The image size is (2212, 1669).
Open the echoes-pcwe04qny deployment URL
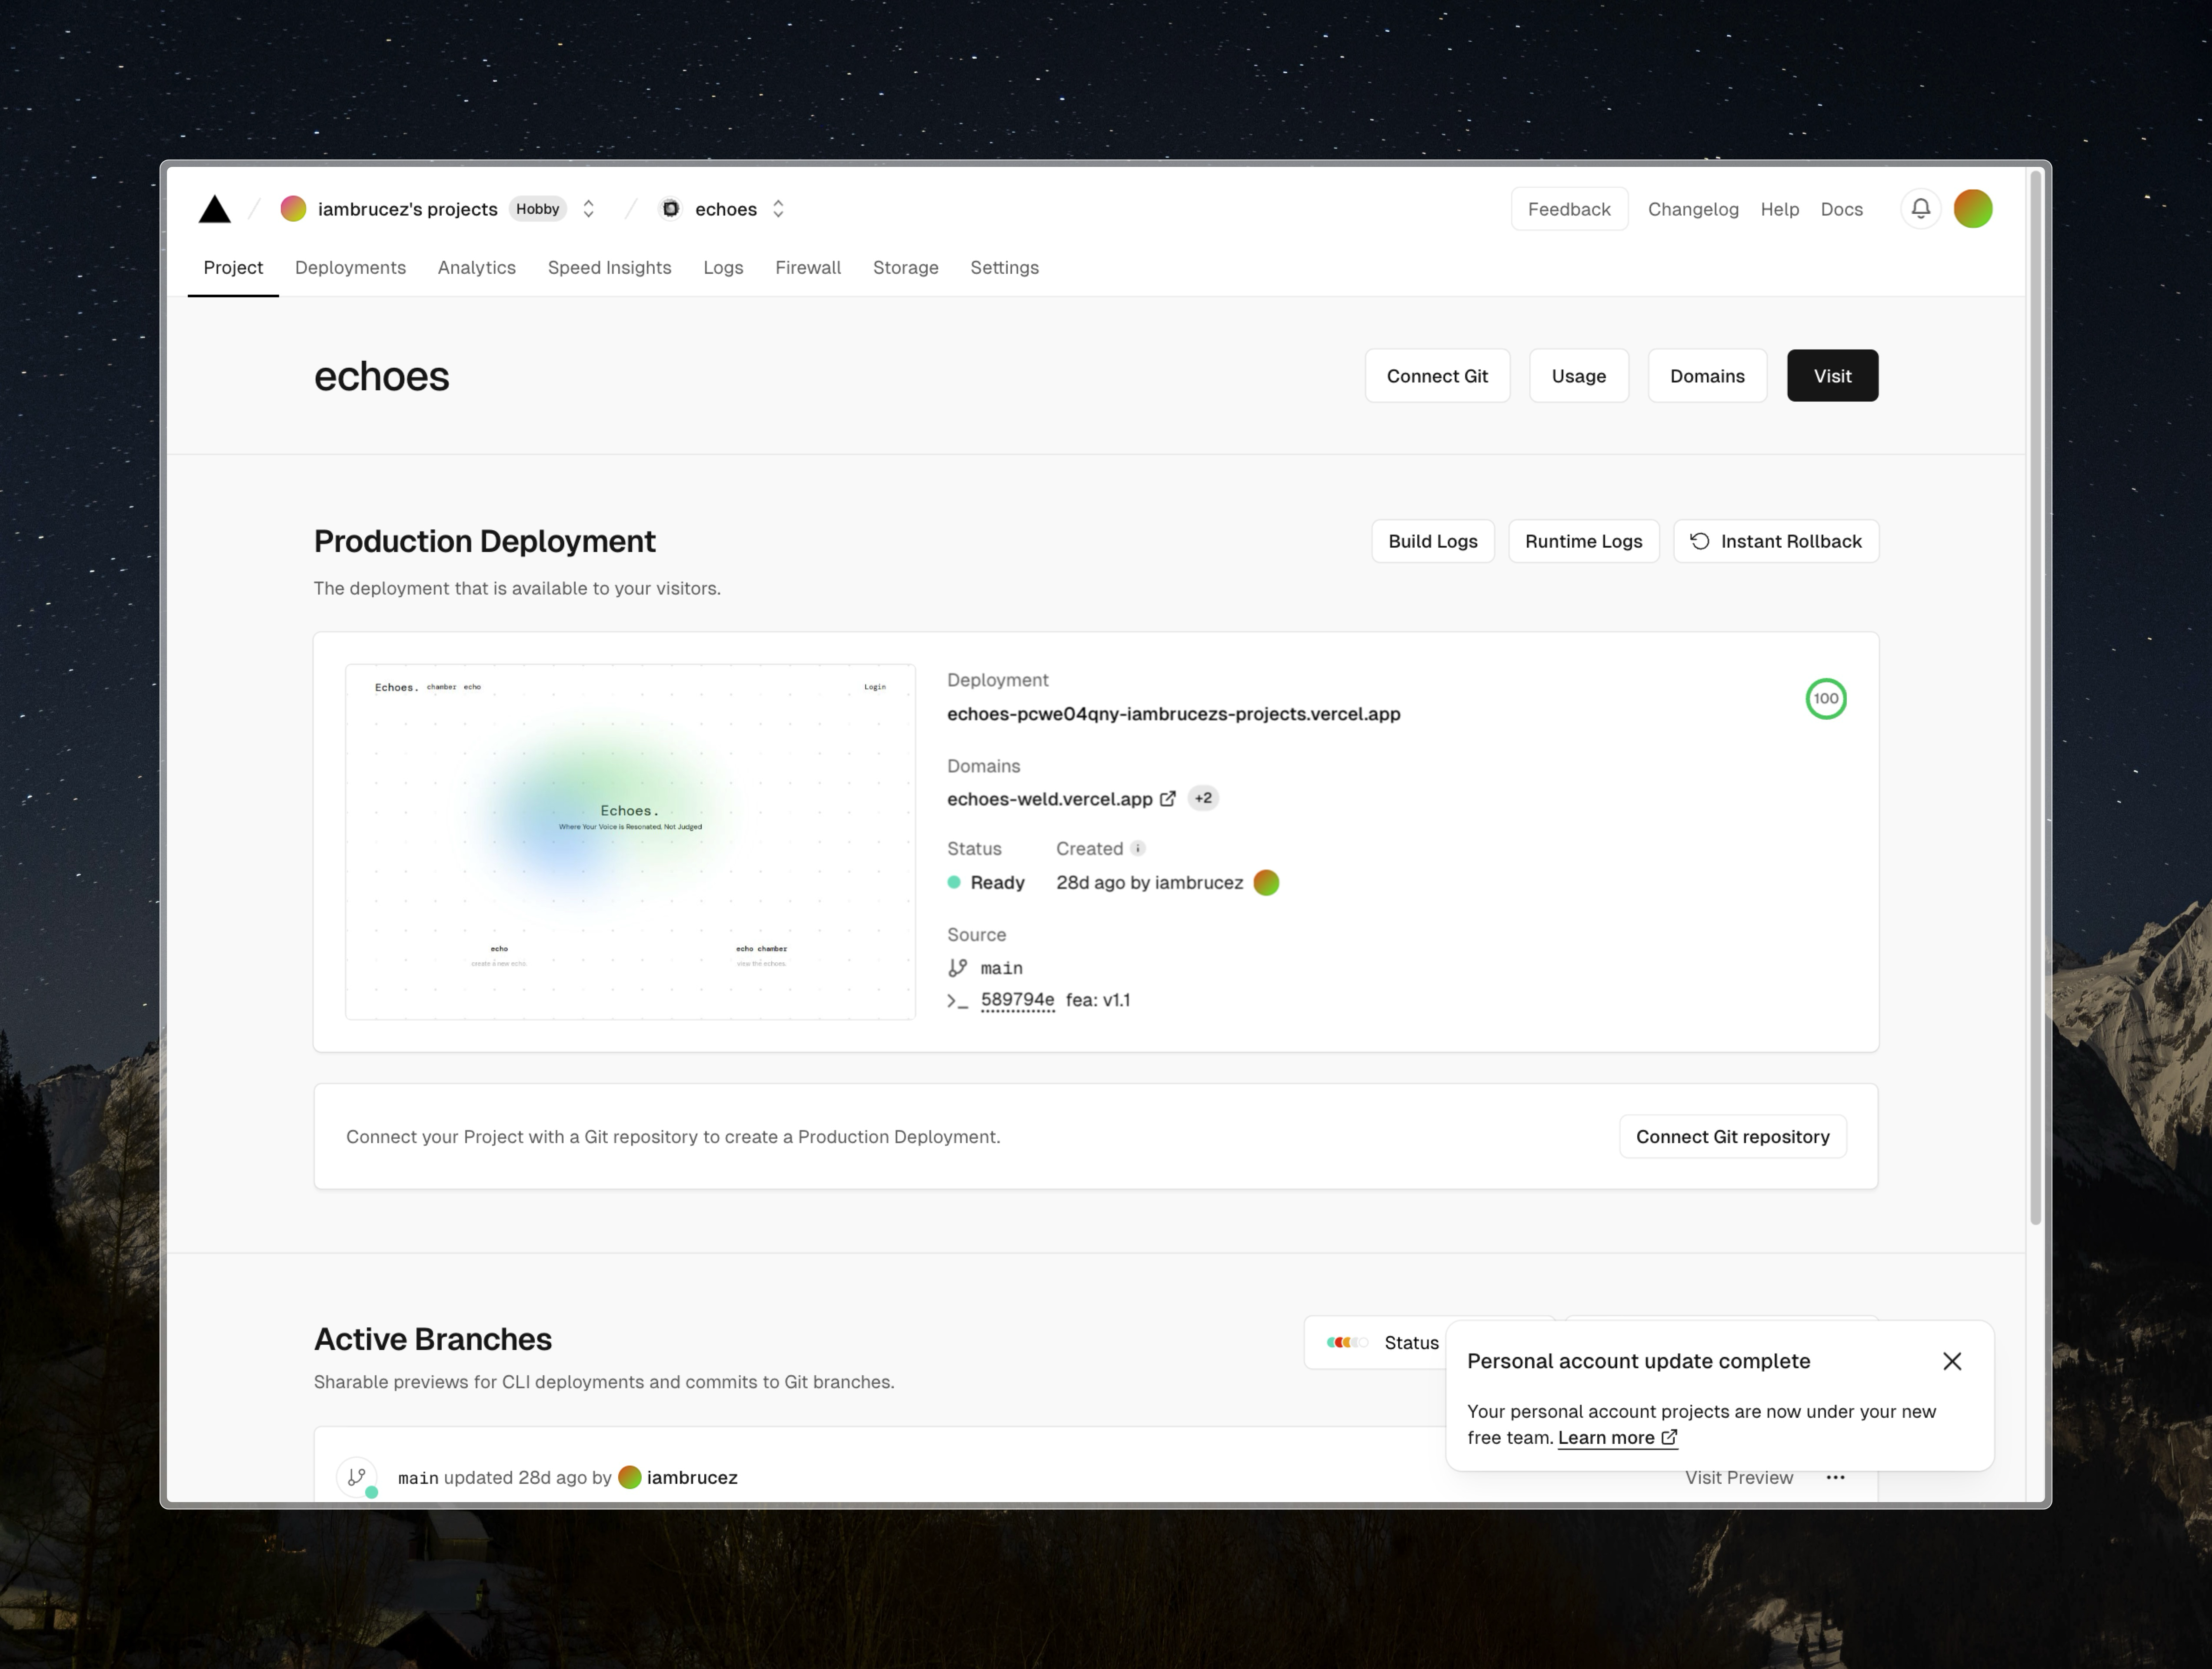[1173, 714]
